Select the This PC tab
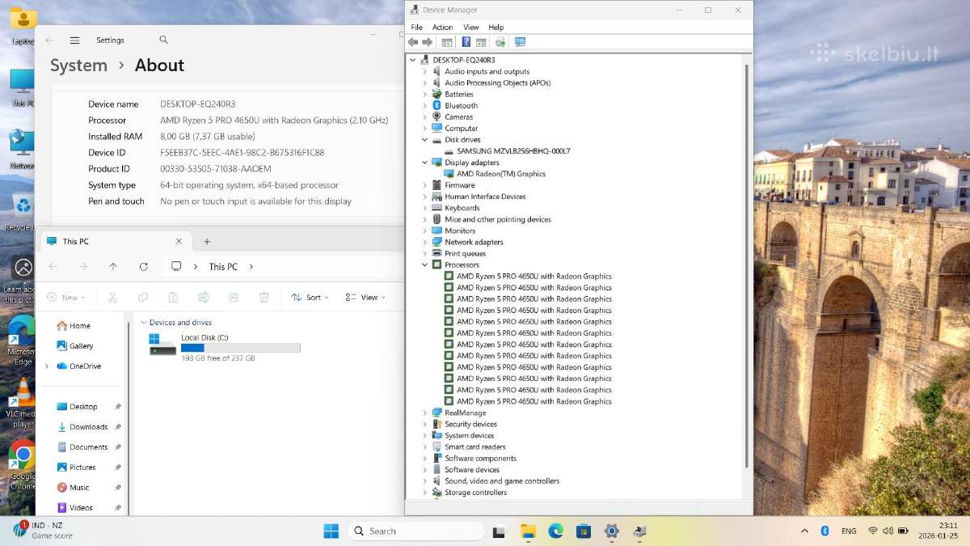The width and height of the screenshot is (970, 546). pos(115,241)
